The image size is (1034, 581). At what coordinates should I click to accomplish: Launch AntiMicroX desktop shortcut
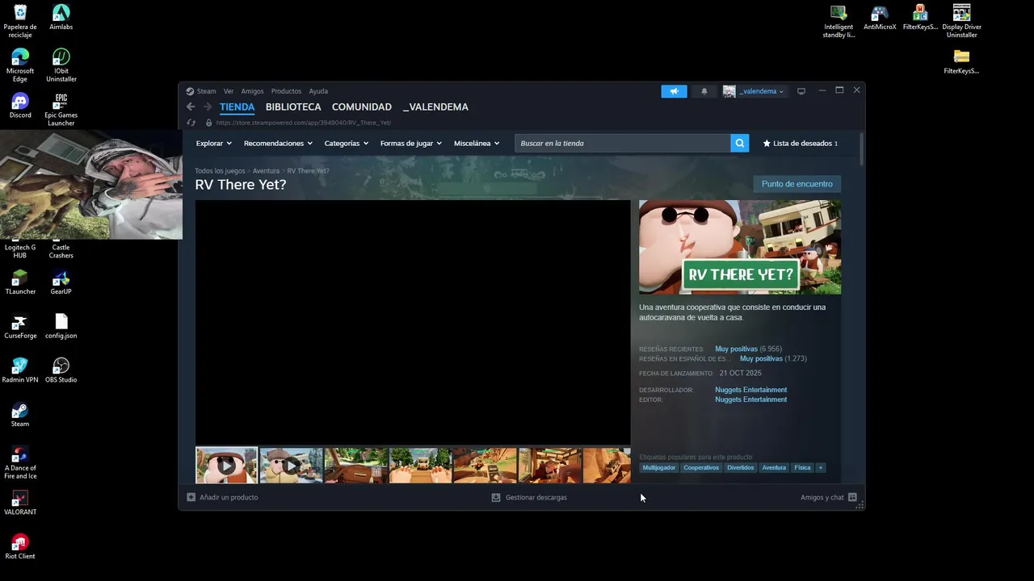coord(880,18)
